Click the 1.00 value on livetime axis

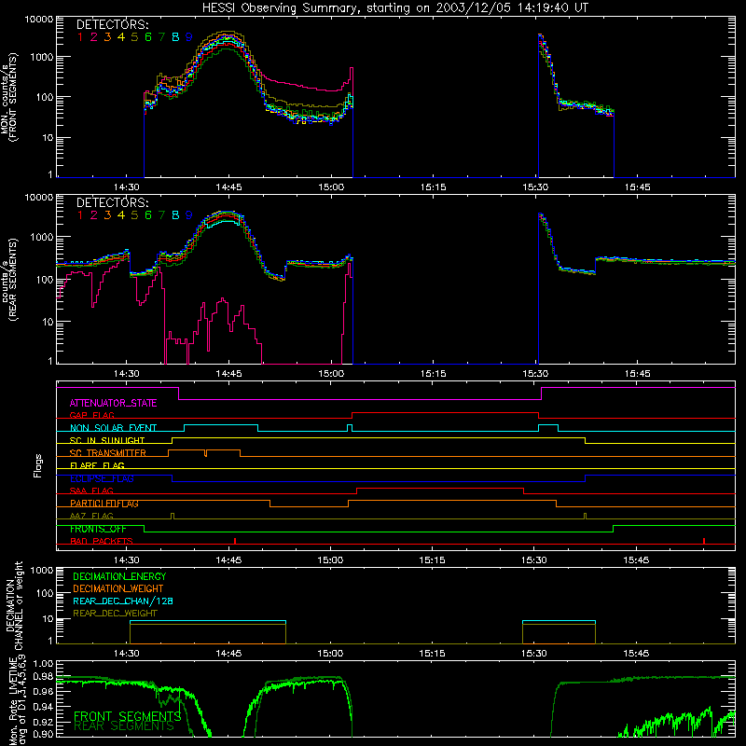coord(43,664)
